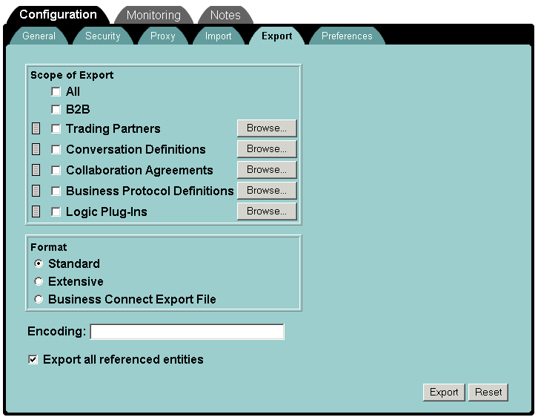Open the list icon beside Logic Plug-Ins
This screenshot has width=538, height=420.
pyautogui.click(x=36, y=211)
